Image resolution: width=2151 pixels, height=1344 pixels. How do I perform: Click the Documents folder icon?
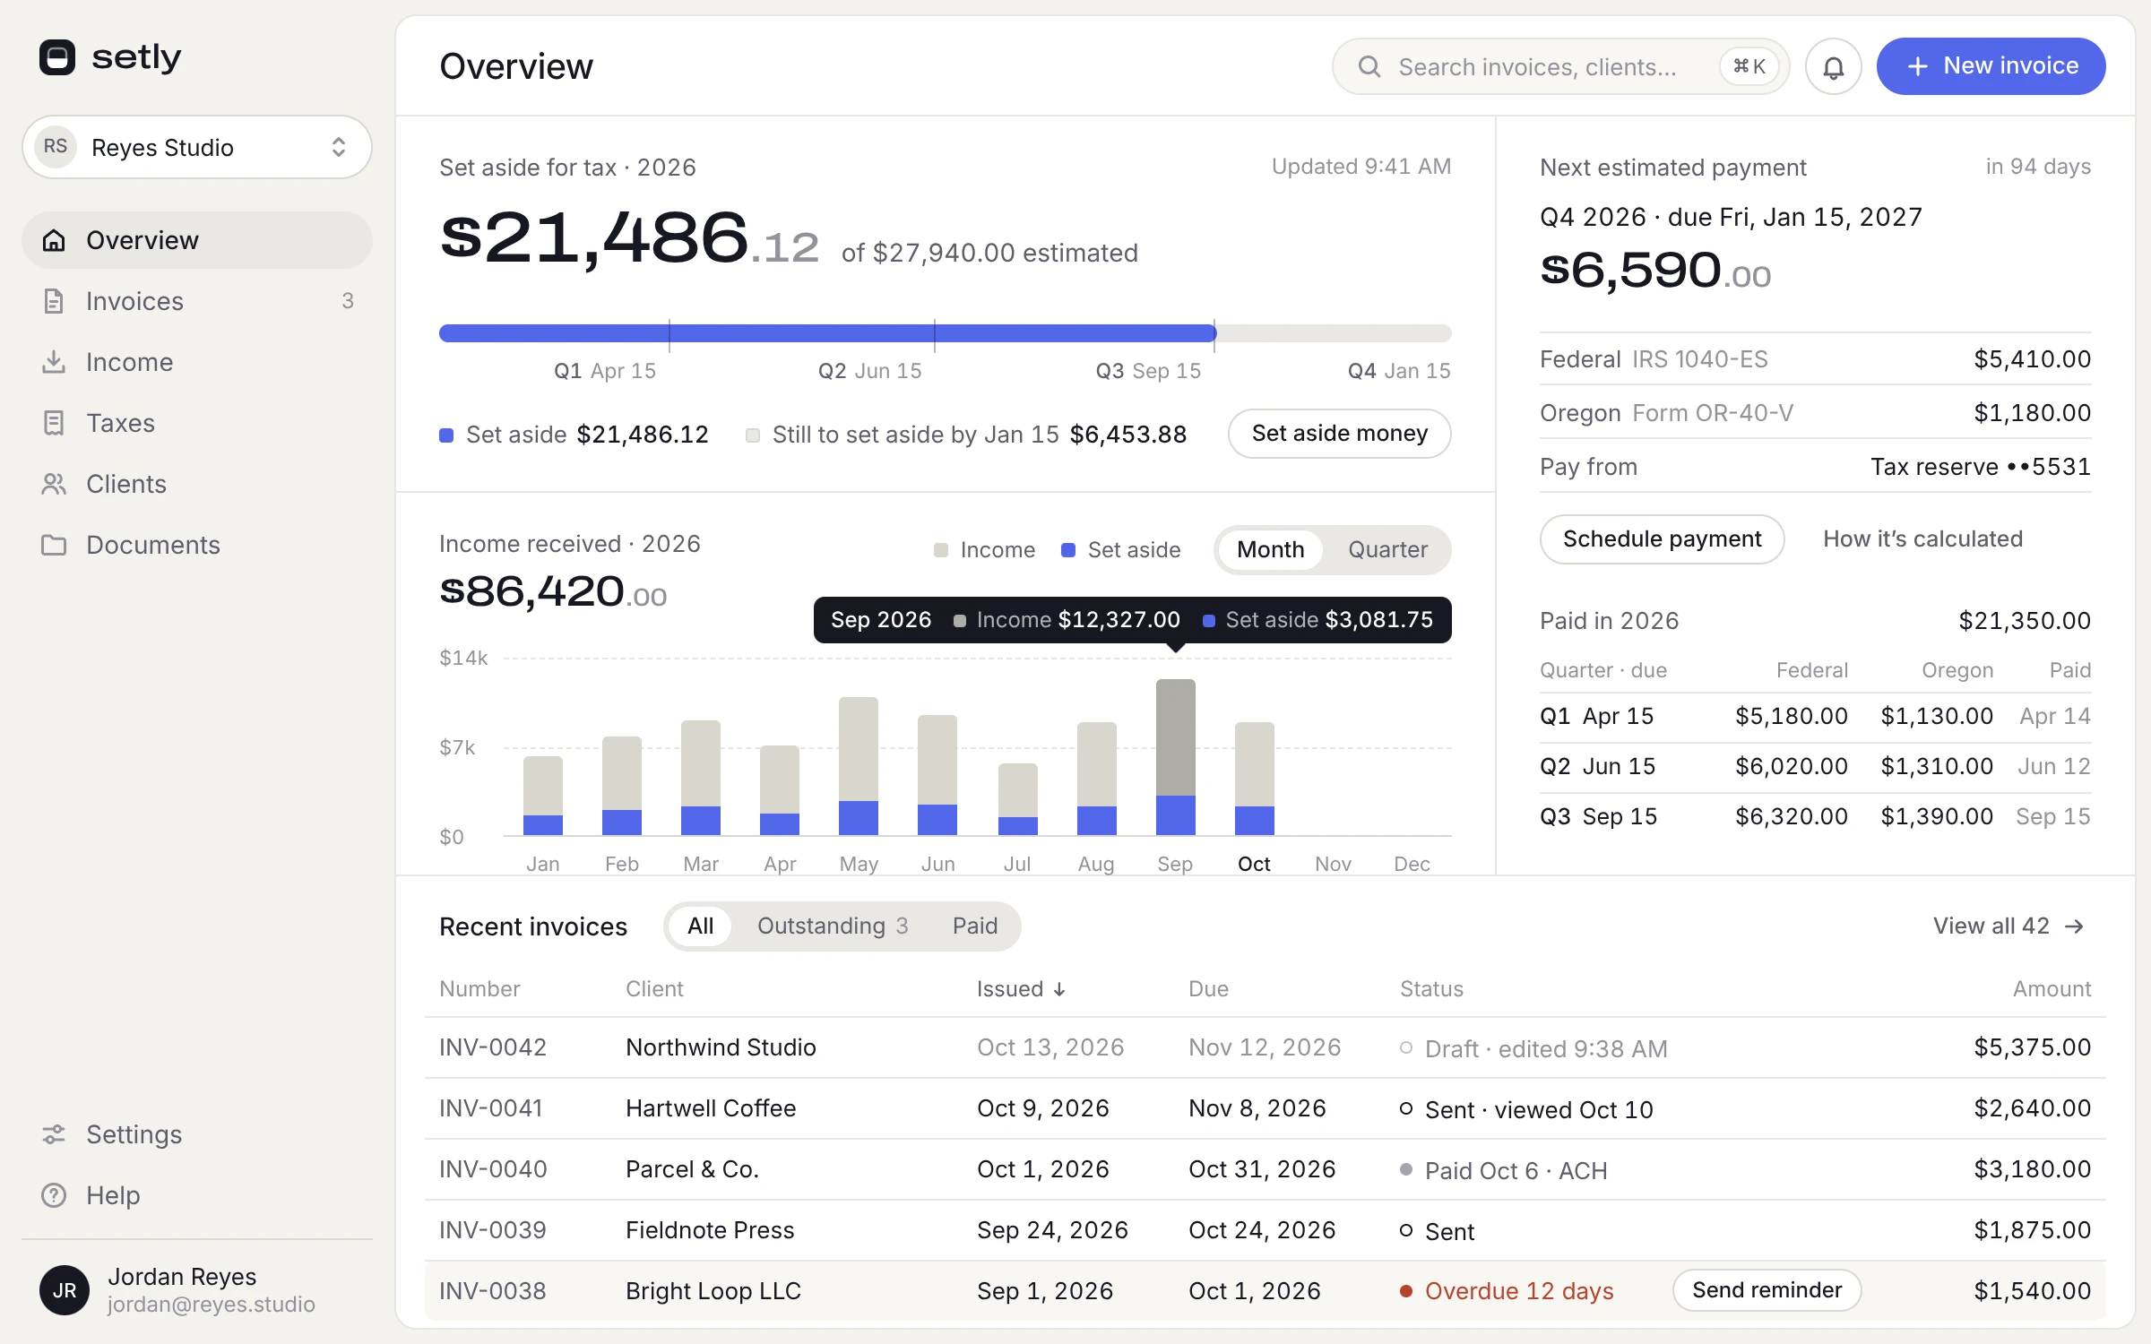(54, 545)
